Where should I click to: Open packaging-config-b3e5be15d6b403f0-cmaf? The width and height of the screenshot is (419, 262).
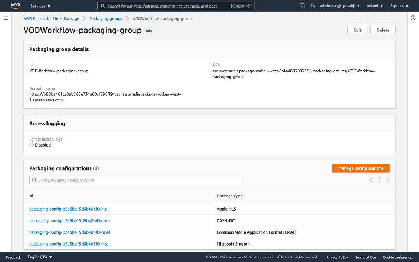(x=70, y=232)
